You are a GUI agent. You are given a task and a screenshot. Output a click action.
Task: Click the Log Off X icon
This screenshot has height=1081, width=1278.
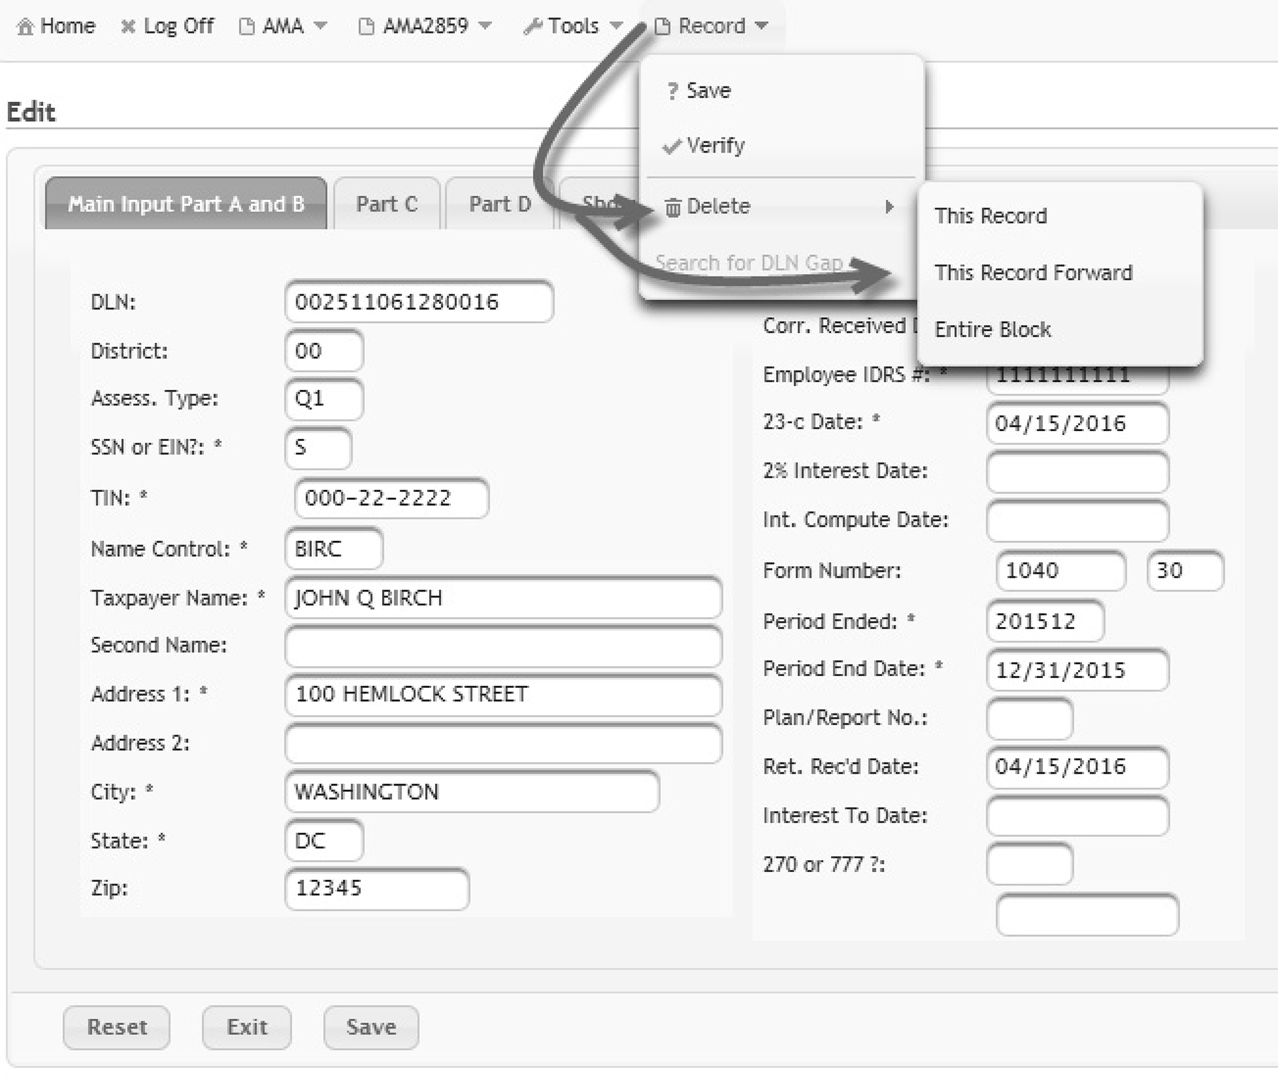[128, 27]
